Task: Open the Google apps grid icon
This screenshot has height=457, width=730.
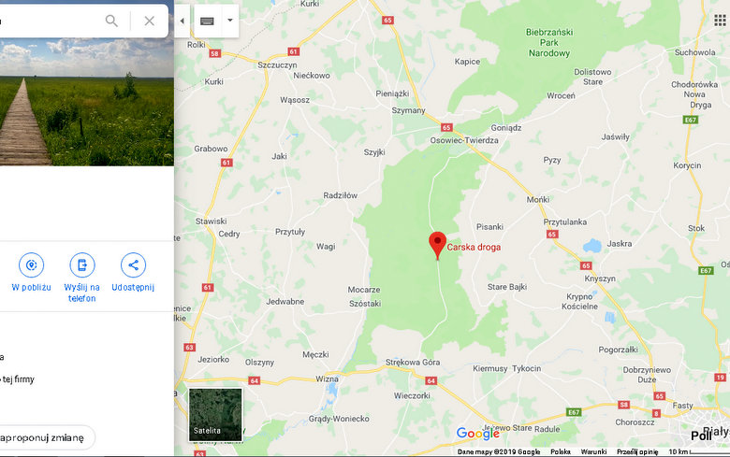Action: coord(720,20)
